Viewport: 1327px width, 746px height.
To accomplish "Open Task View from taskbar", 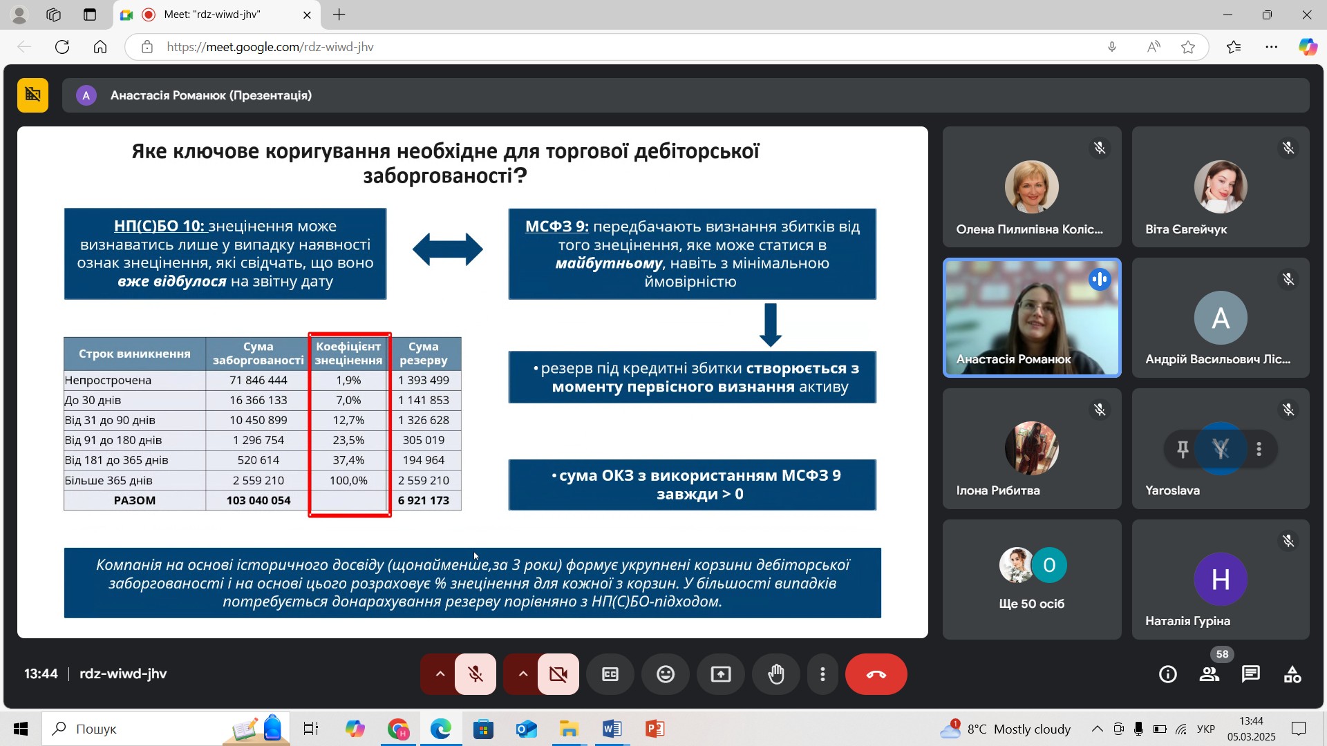I will 311,729.
